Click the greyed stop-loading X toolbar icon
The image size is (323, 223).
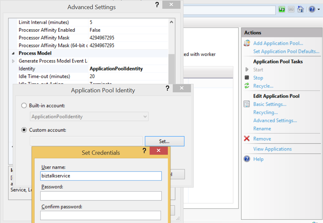click(x=291, y=9)
